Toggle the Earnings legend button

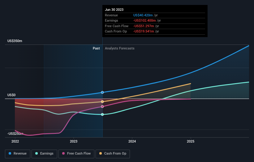pos(44,154)
